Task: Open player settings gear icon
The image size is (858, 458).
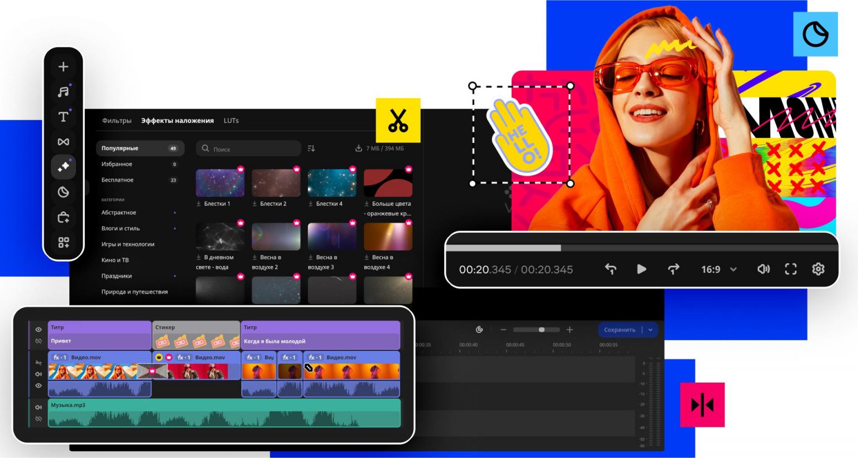Action: 818,269
